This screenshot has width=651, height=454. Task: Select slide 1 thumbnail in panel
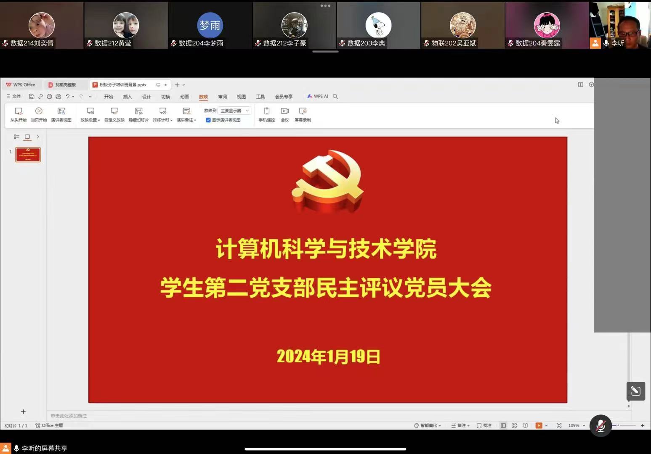click(28, 155)
